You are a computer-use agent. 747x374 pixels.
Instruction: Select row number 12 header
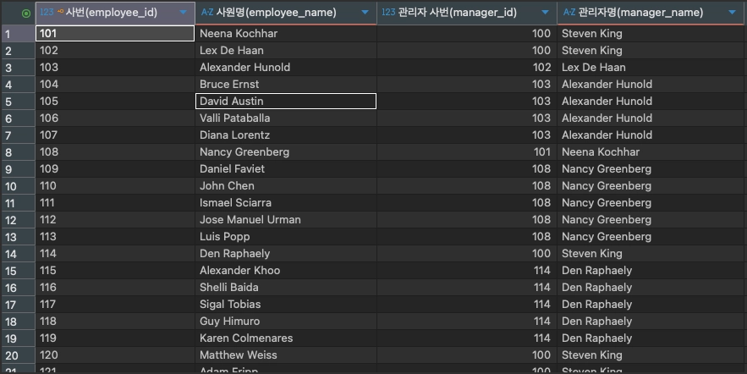[18, 220]
